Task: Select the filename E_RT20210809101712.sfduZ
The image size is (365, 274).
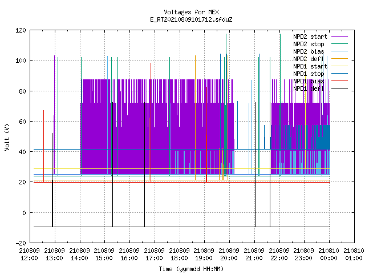Action: coord(191,19)
